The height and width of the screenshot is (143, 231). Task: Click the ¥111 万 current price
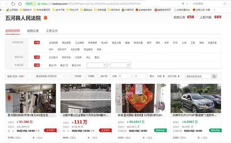click(x=80, y=122)
